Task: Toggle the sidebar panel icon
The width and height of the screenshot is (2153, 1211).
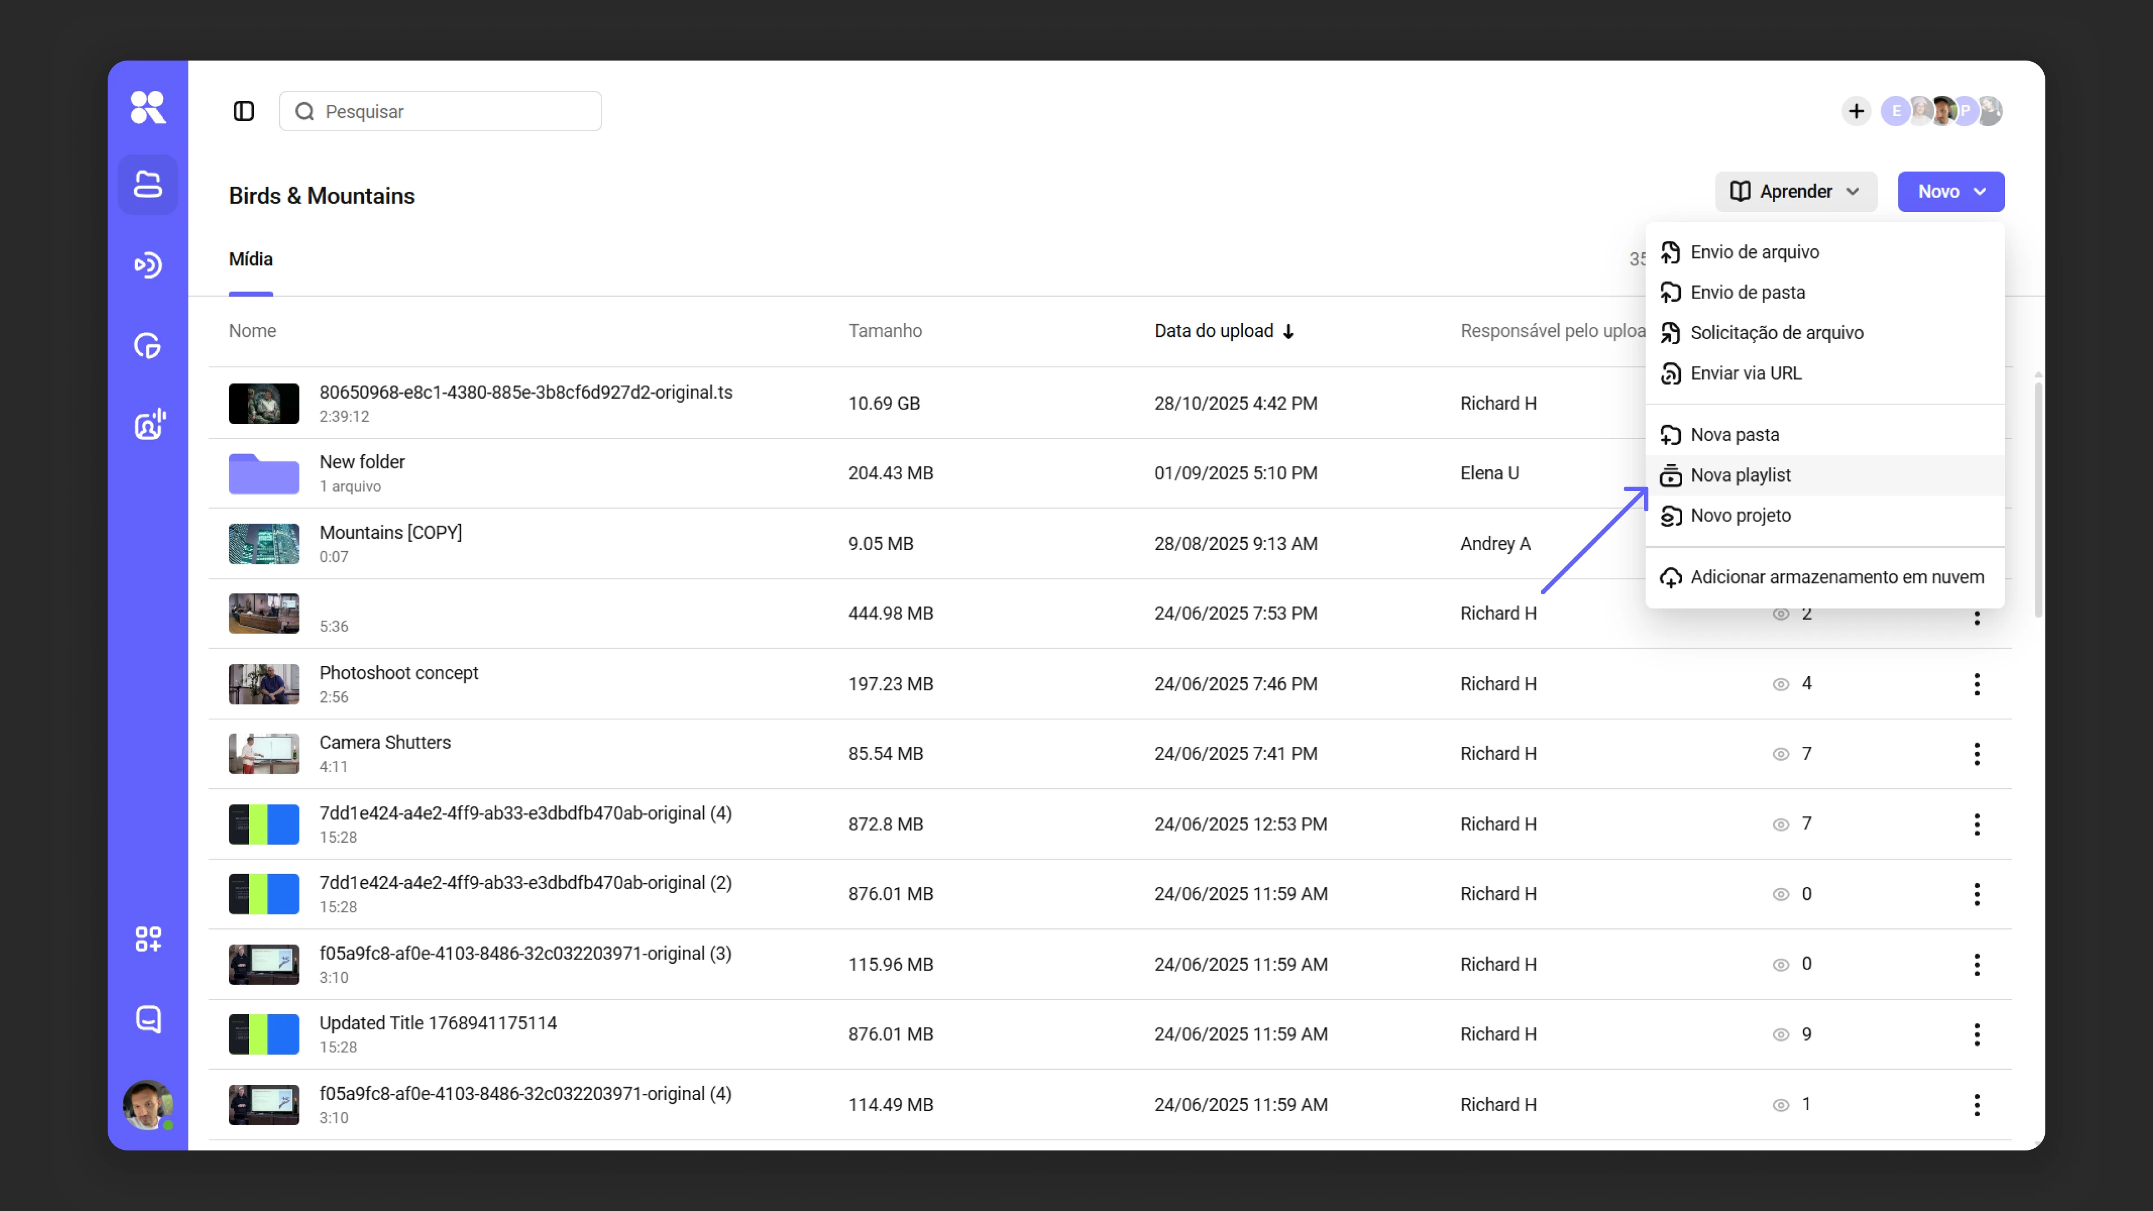Action: (x=243, y=111)
